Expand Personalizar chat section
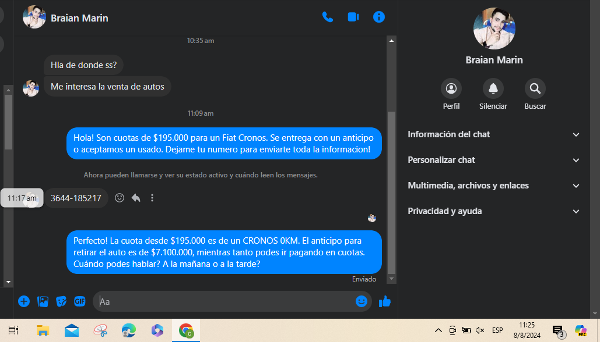This screenshot has height=342, width=600. (x=494, y=160)
